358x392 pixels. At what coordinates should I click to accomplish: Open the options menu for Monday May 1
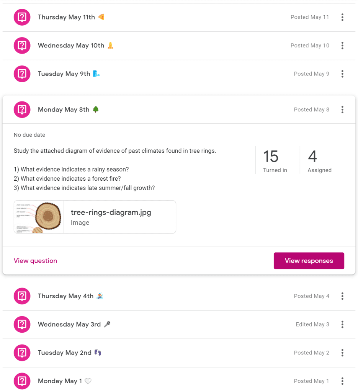coord(342,381)
